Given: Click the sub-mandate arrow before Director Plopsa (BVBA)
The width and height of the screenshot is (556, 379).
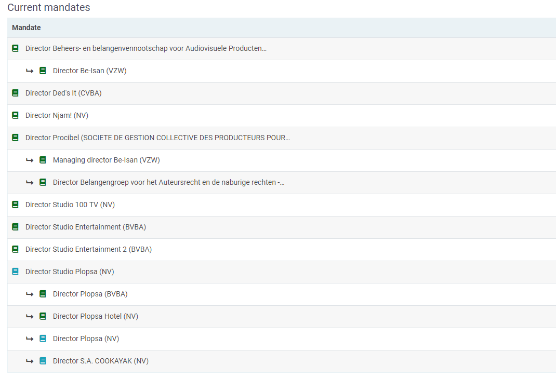Looking at the screenshot, I should pos(30,294).
